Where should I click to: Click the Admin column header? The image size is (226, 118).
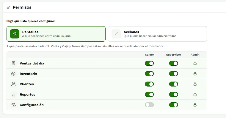tap(195, 55)
